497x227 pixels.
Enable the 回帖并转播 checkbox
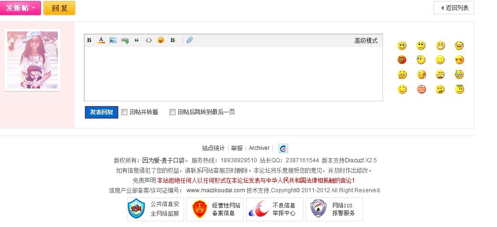click(x=124, y=112)
